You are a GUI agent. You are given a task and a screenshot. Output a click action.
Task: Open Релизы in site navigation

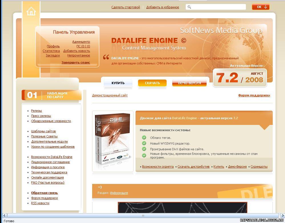click(36, 111)
